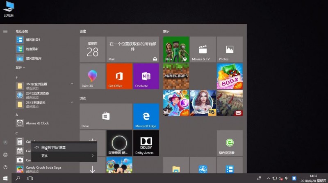Open taskbar search magnifier
The image size is (328, 183).
[18, 178]
